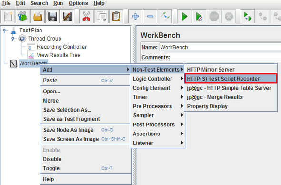281x185 pixels.
Task: Open the Edit menu
Action: [x=20, y=3]
